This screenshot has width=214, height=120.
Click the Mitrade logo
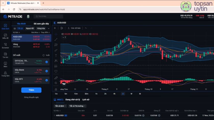[13, 16]
